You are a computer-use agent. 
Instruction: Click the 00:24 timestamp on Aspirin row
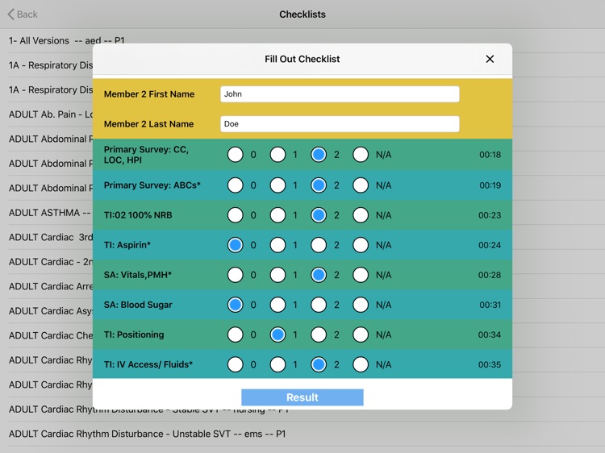pyautogui.click(x=490, y=245)
